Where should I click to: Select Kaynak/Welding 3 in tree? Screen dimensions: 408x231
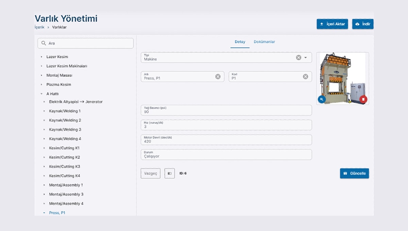pos(65,129)
